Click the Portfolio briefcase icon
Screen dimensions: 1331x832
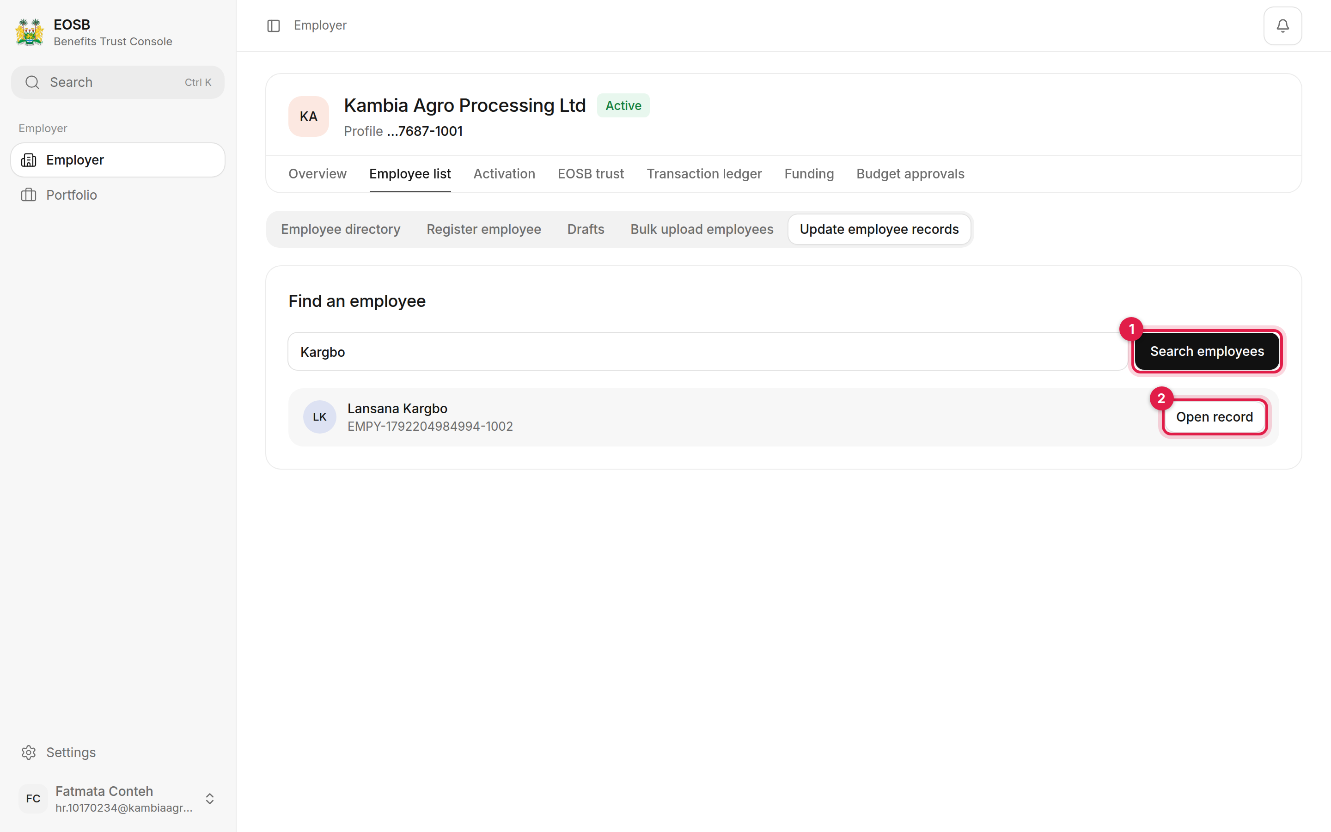pos(29,195)
